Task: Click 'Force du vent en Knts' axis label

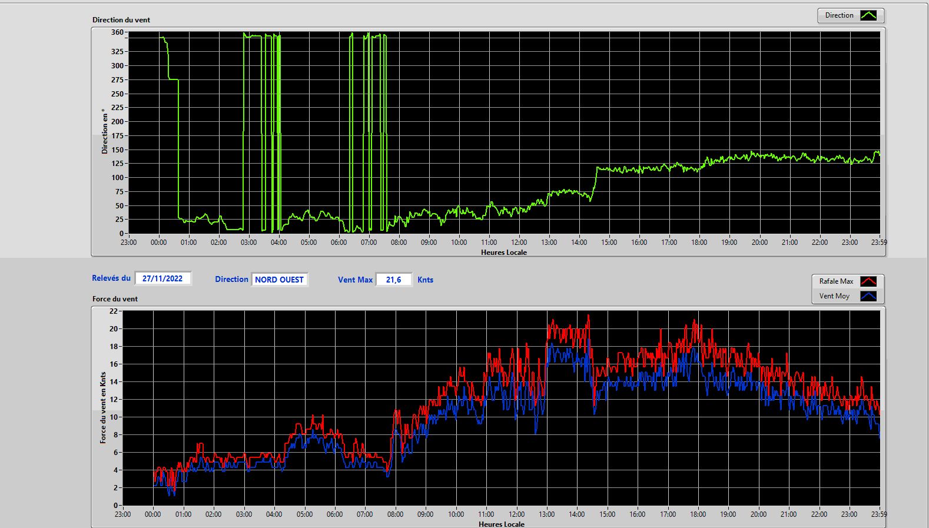Action: coord(103,407)
